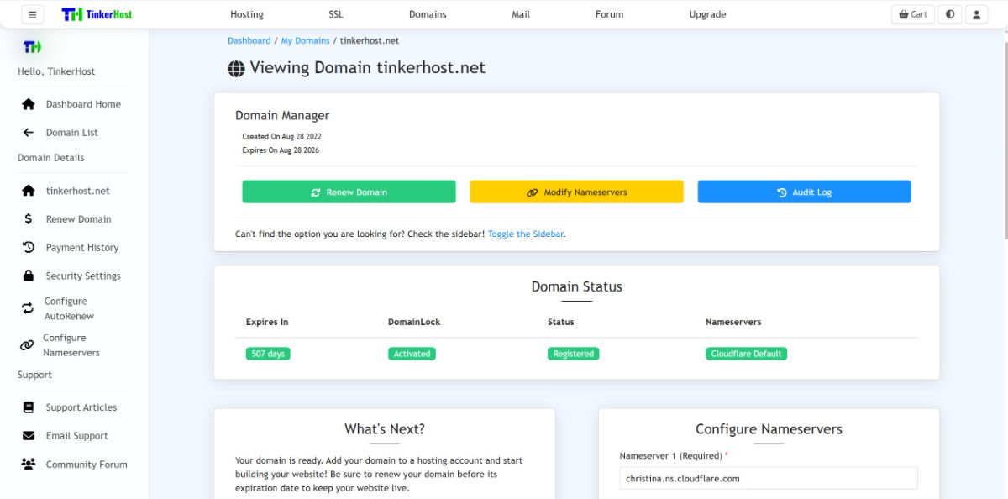Click the globe icon beside Viewing Domain
This screenshot has height=499, width=1008.
pyautogui.click(x=236, y=69)
